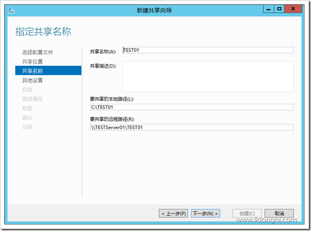Continue with 下一步(N) button
The width and height of the screenshot is (311, 231).
(x=205, y=214)
